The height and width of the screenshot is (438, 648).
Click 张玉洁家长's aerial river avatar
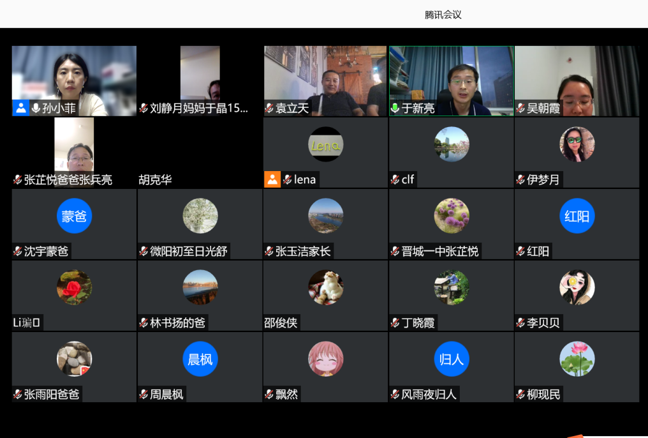pos(326,216)
